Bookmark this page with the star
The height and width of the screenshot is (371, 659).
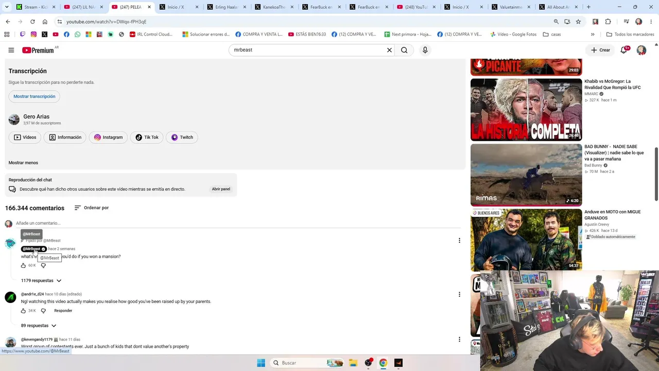coord(578,22)
